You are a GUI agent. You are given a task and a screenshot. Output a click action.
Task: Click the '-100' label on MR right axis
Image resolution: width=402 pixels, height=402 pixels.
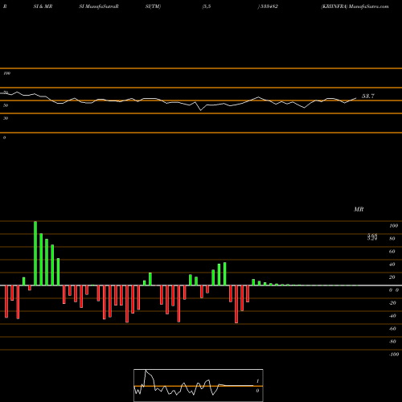394,355
